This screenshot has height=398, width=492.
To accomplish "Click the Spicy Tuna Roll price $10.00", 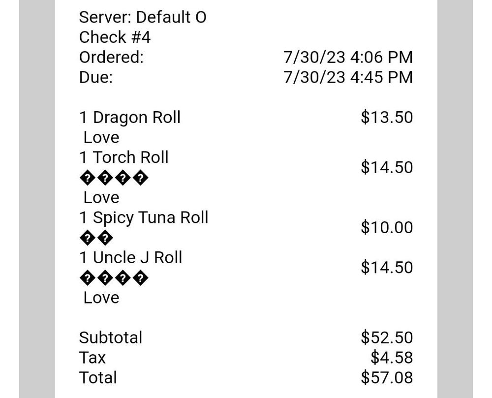I will pyautogui.click(x=387, y=227).
